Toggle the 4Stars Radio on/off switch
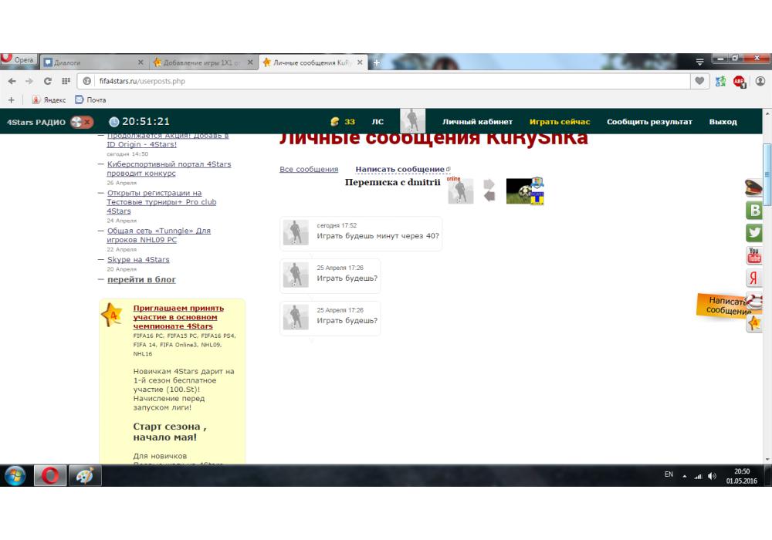 (x=81, y=122)
